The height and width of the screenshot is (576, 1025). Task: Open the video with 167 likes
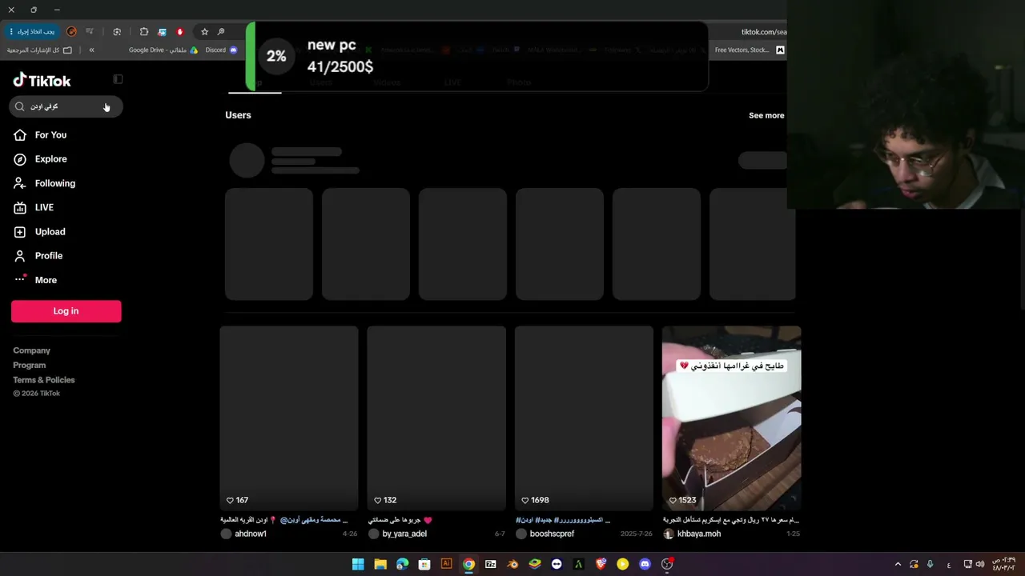pyautogui.click(x=289, y=418)
